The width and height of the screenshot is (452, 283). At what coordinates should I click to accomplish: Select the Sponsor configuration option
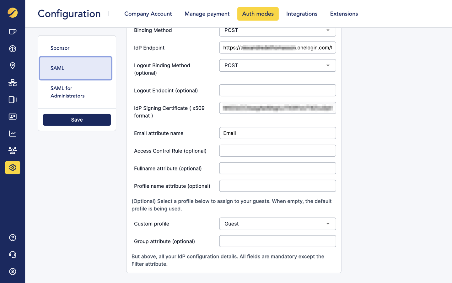(x=60, y=48)
